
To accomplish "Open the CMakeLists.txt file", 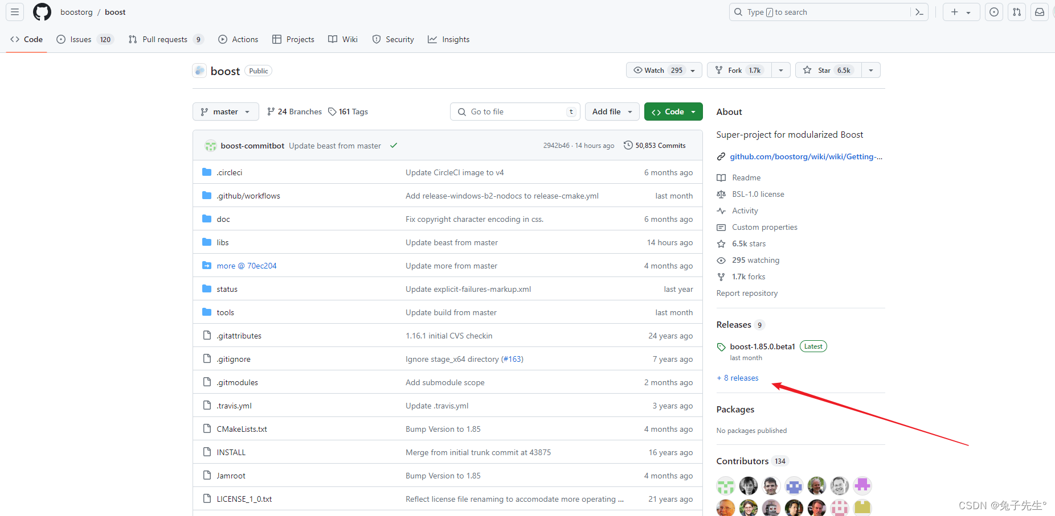I will (x=242, y=429).
